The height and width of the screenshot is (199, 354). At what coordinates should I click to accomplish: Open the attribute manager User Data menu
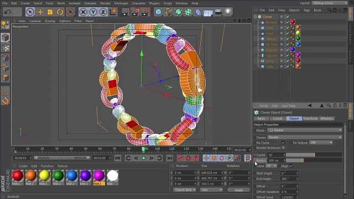288,106
